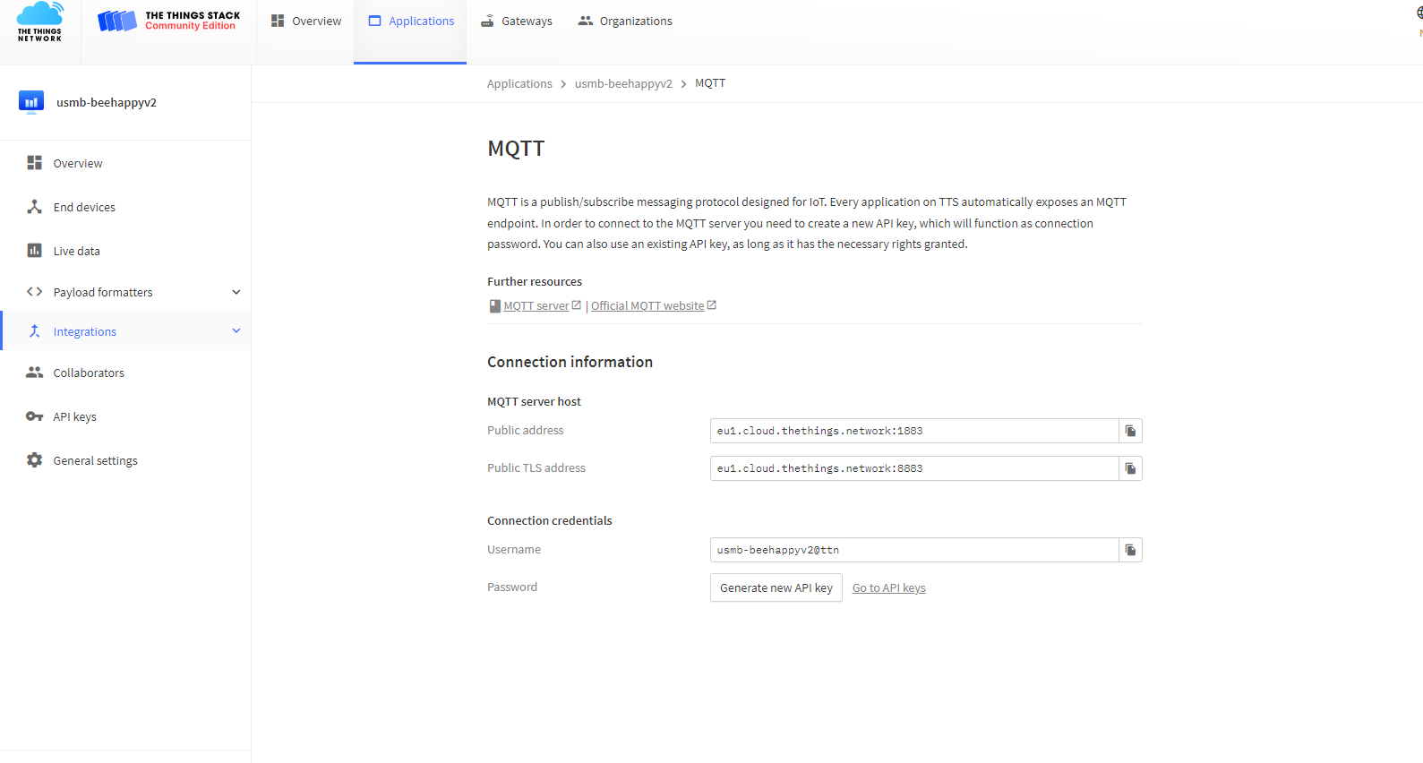
Task: Click the Payload formatters code icon
Action: click(x=35, y=291)
